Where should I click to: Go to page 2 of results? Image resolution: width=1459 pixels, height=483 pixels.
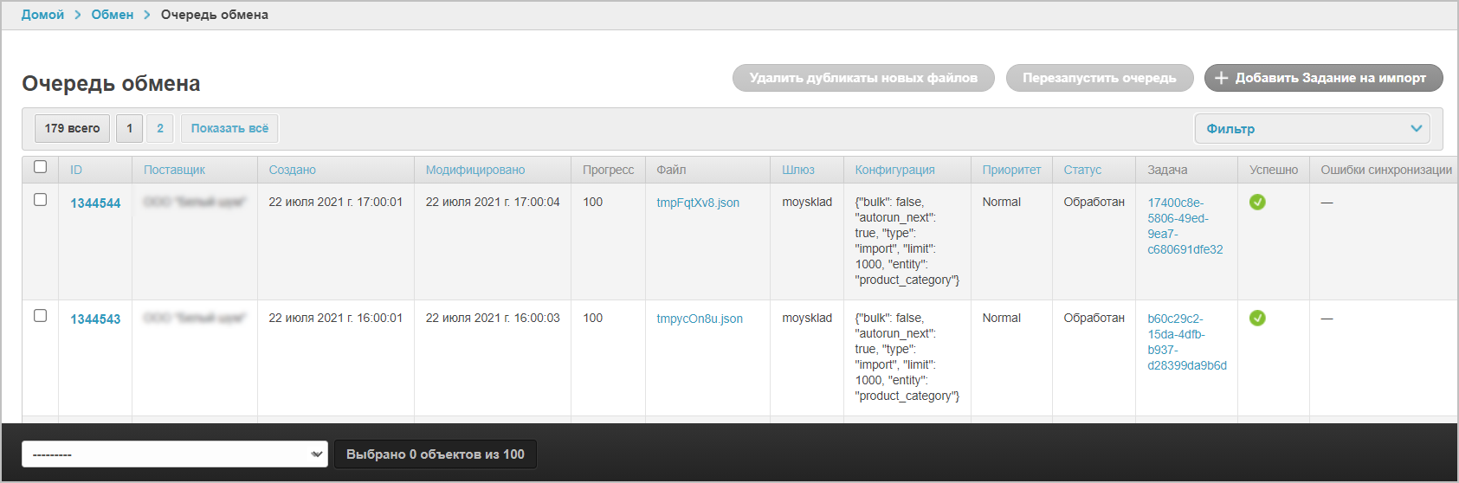(x=160, y=128)
